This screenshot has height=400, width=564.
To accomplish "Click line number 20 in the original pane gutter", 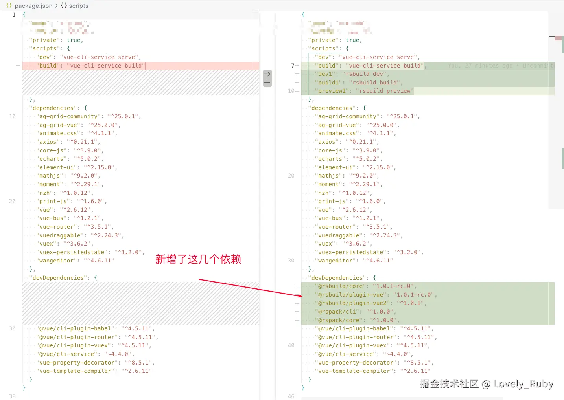I will click(x=13, y=201).
